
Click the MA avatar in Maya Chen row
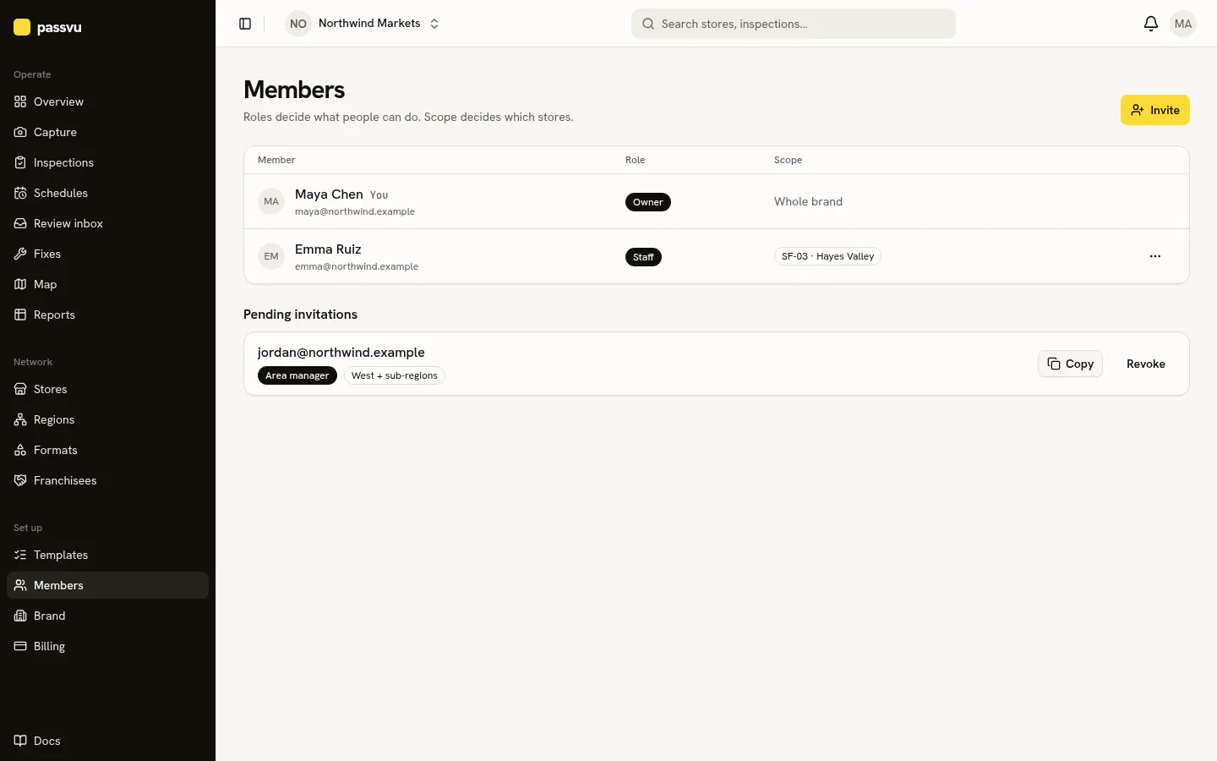271,201
